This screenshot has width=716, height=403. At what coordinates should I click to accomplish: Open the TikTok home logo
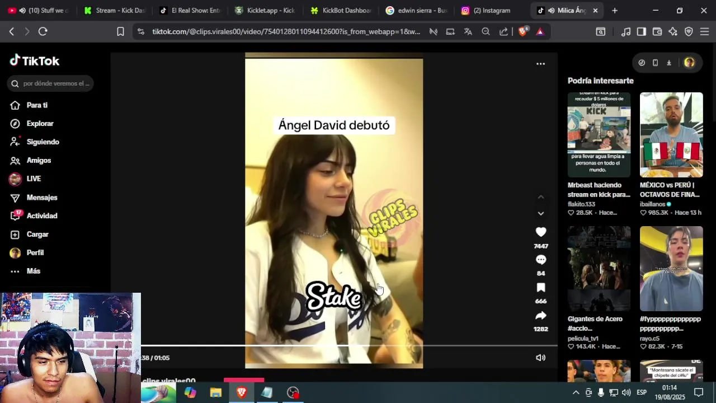(35, 60)
